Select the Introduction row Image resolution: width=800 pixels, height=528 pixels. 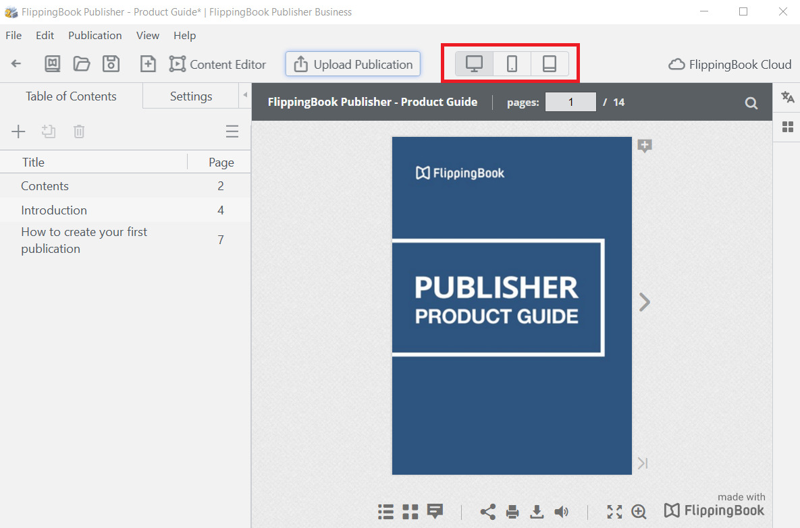click(125, 210)
